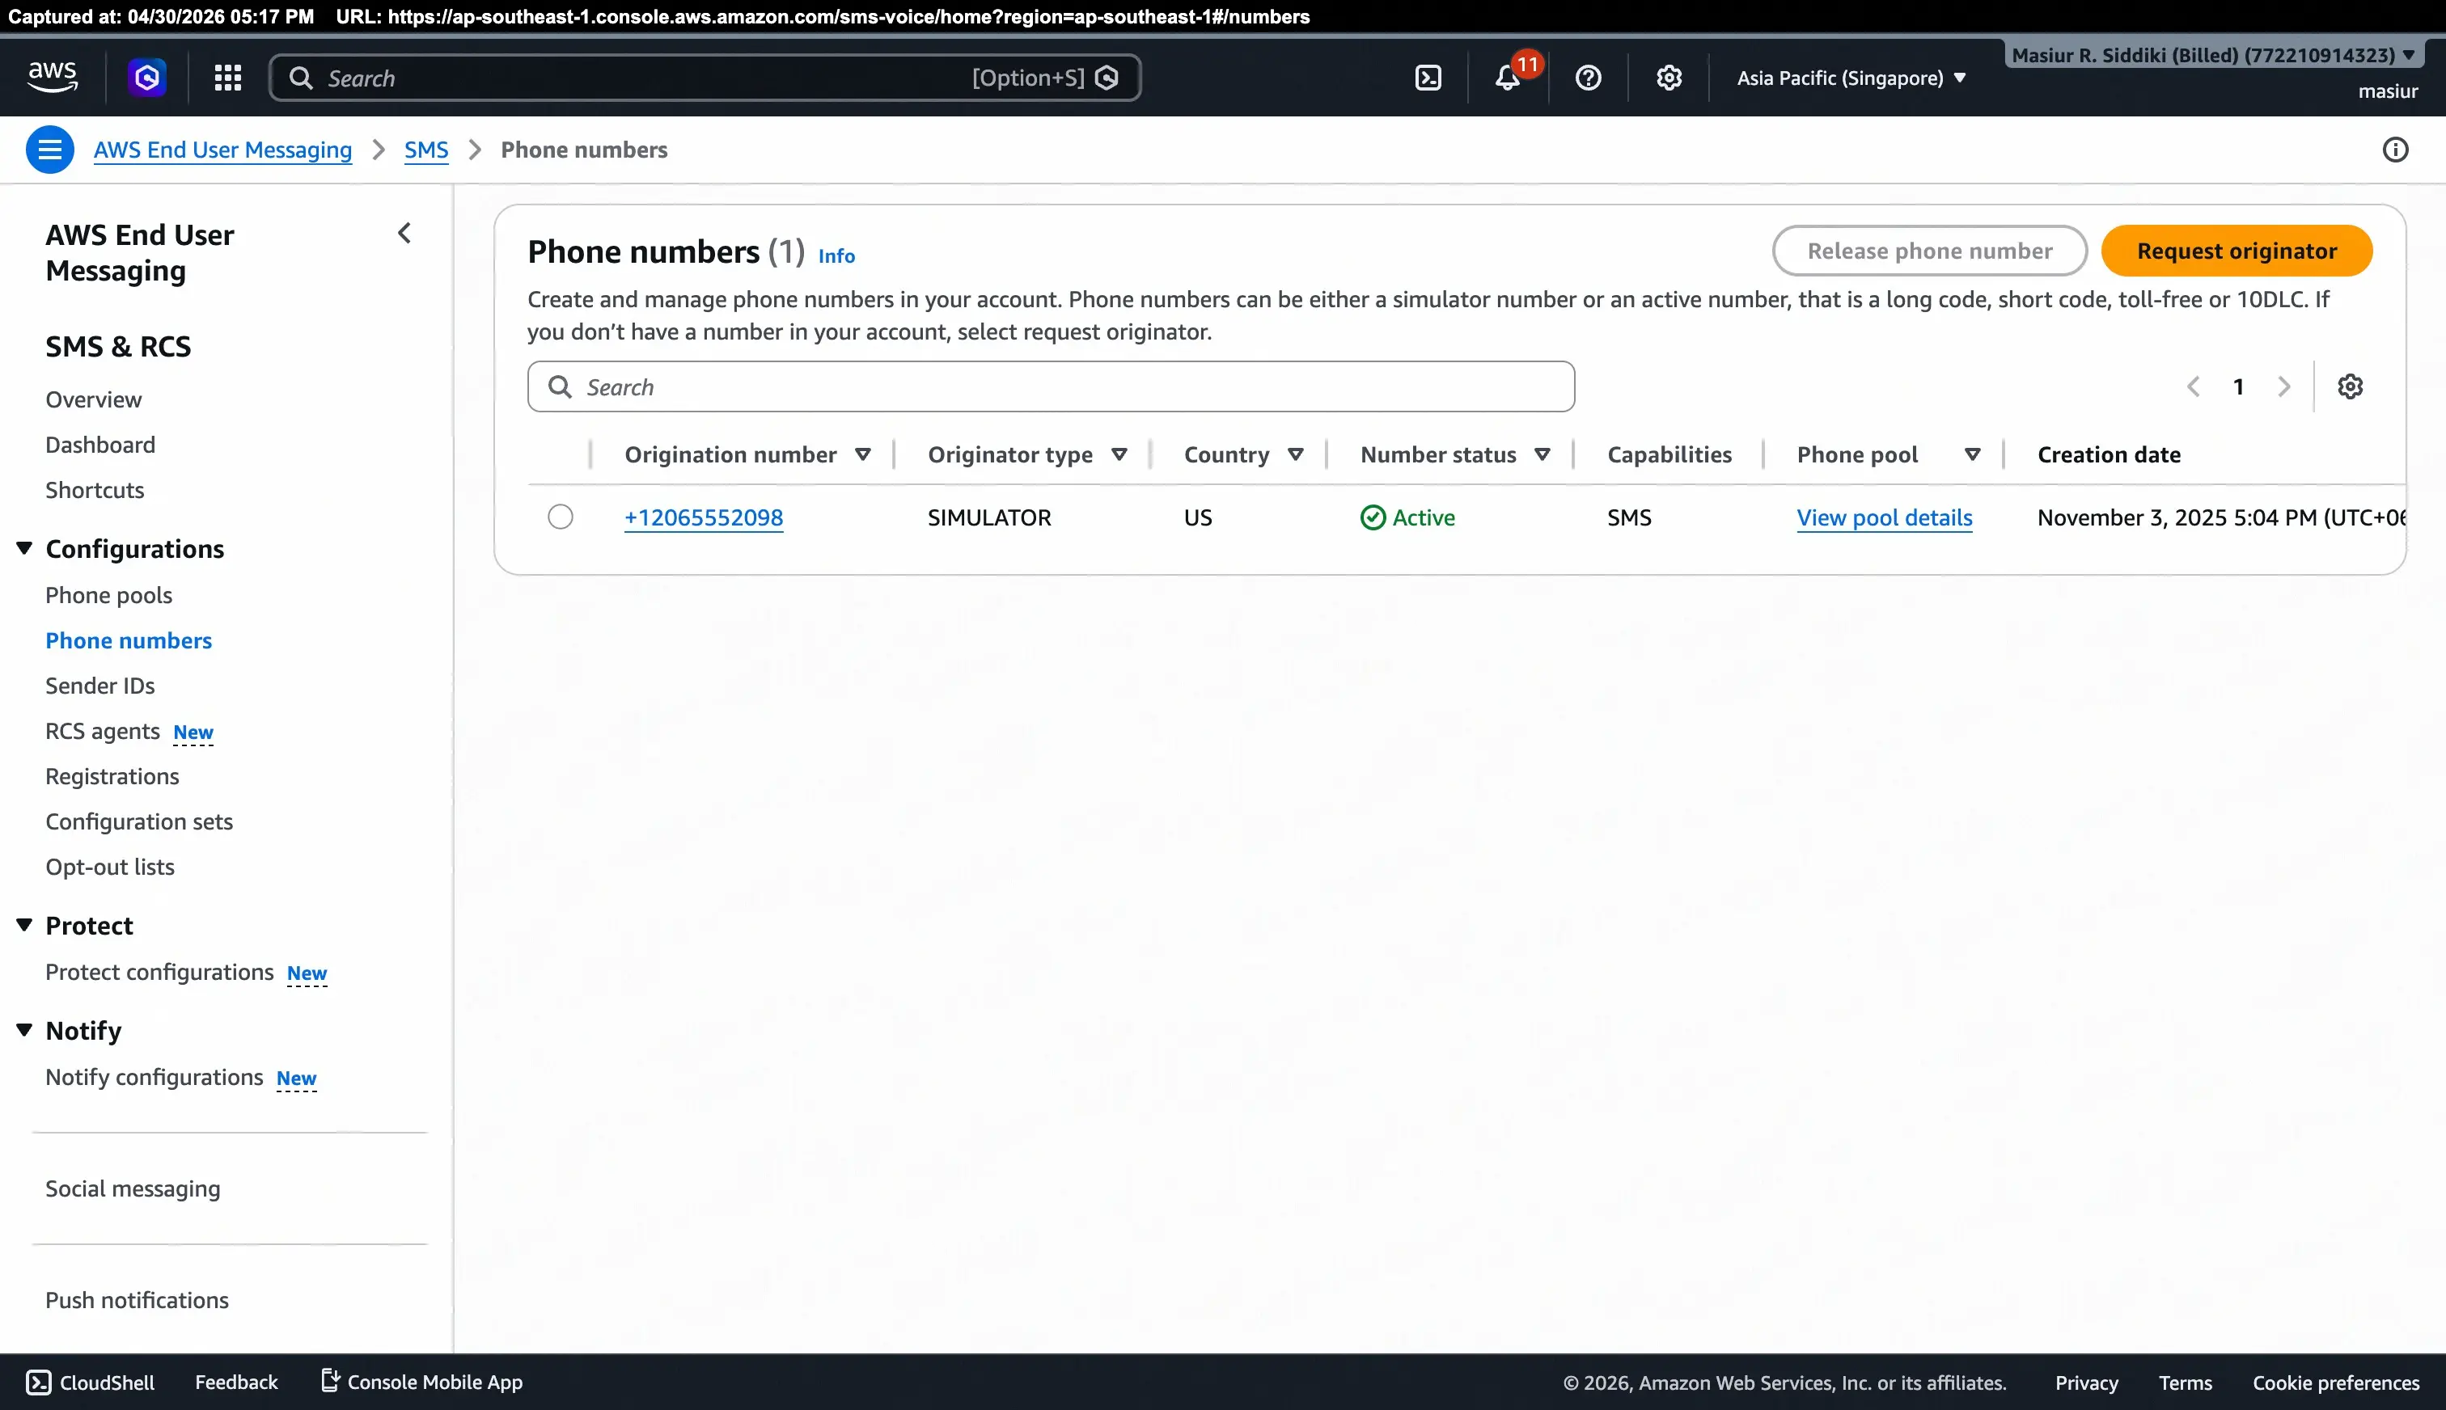Click the Creation date column header
Image resolution: width=2446 pixels, height=1410 pixels.
[2109, 454]
